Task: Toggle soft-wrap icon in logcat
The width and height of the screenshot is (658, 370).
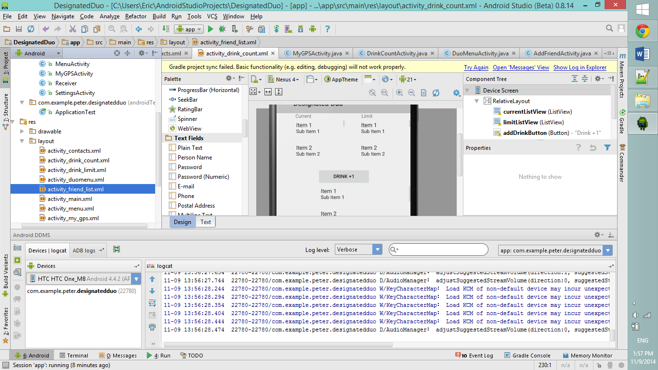Action: (x=153, y=303)
